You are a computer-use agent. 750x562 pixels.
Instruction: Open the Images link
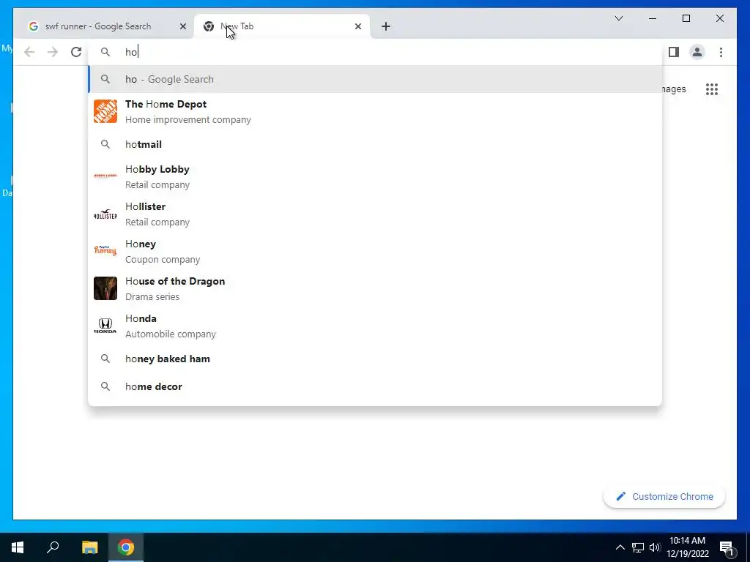point(674,89)
